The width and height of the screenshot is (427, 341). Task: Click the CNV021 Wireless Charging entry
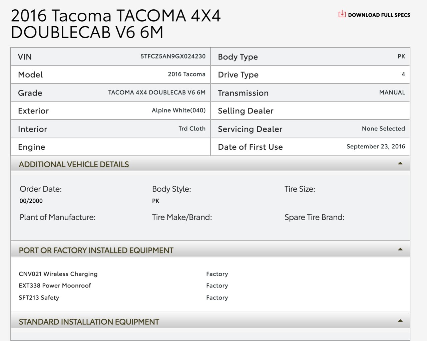tap(58, 274)
